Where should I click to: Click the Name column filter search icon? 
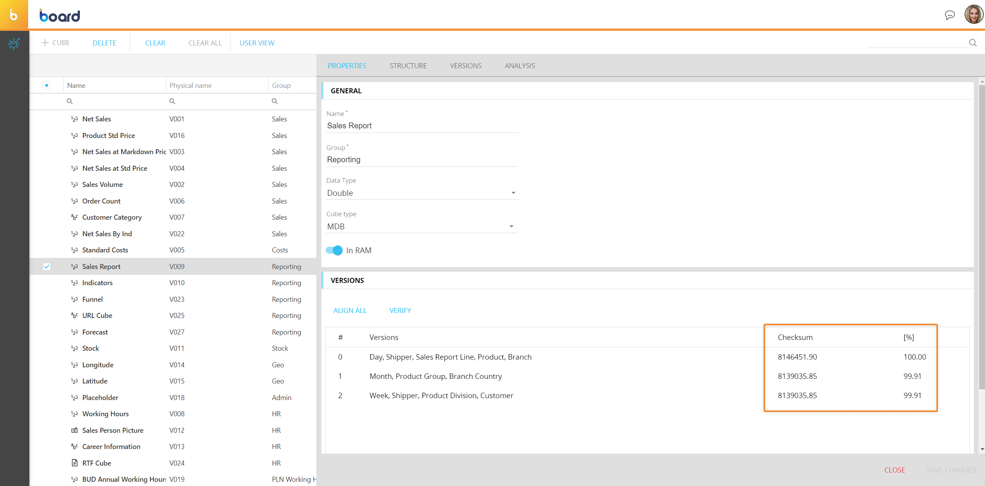click(x=70, y=101)
